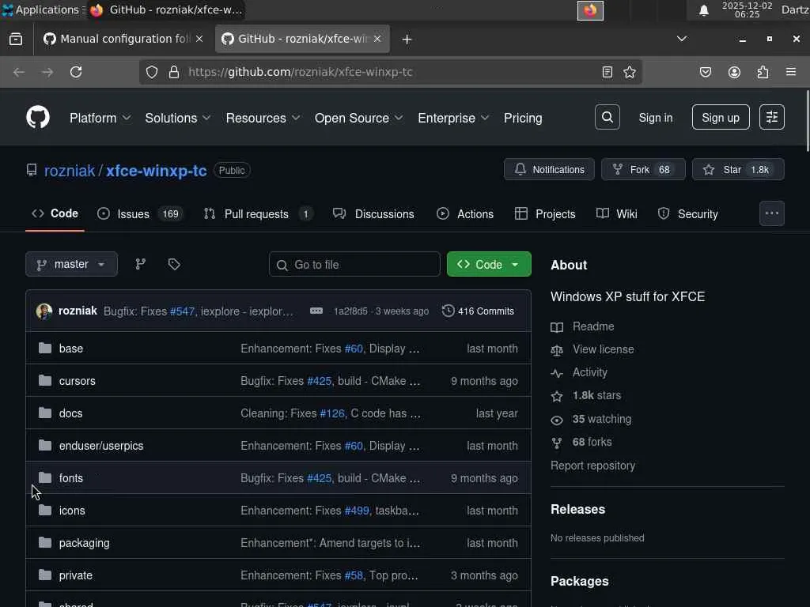Expand the Enterprise navigation menu

[x=453, y=118]
